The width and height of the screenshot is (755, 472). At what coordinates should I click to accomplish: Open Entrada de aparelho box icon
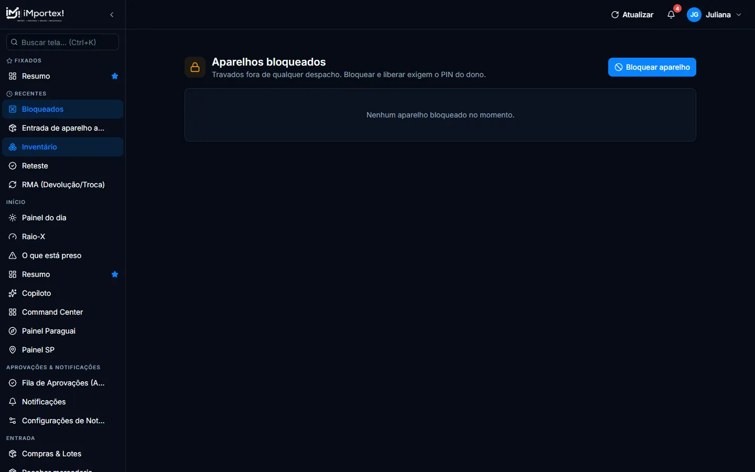point(13,128)
